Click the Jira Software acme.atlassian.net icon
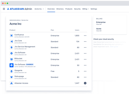 [x=12, y=53]
